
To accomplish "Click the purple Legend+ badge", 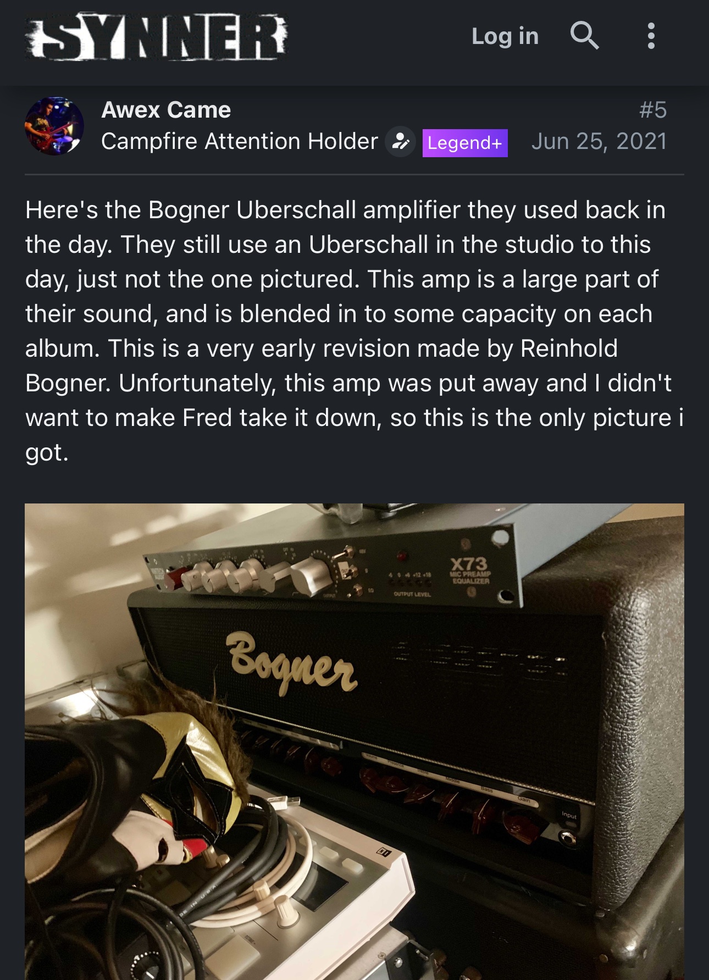I will 465,143.
